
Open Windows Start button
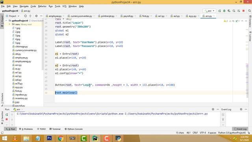click(4, 138)
